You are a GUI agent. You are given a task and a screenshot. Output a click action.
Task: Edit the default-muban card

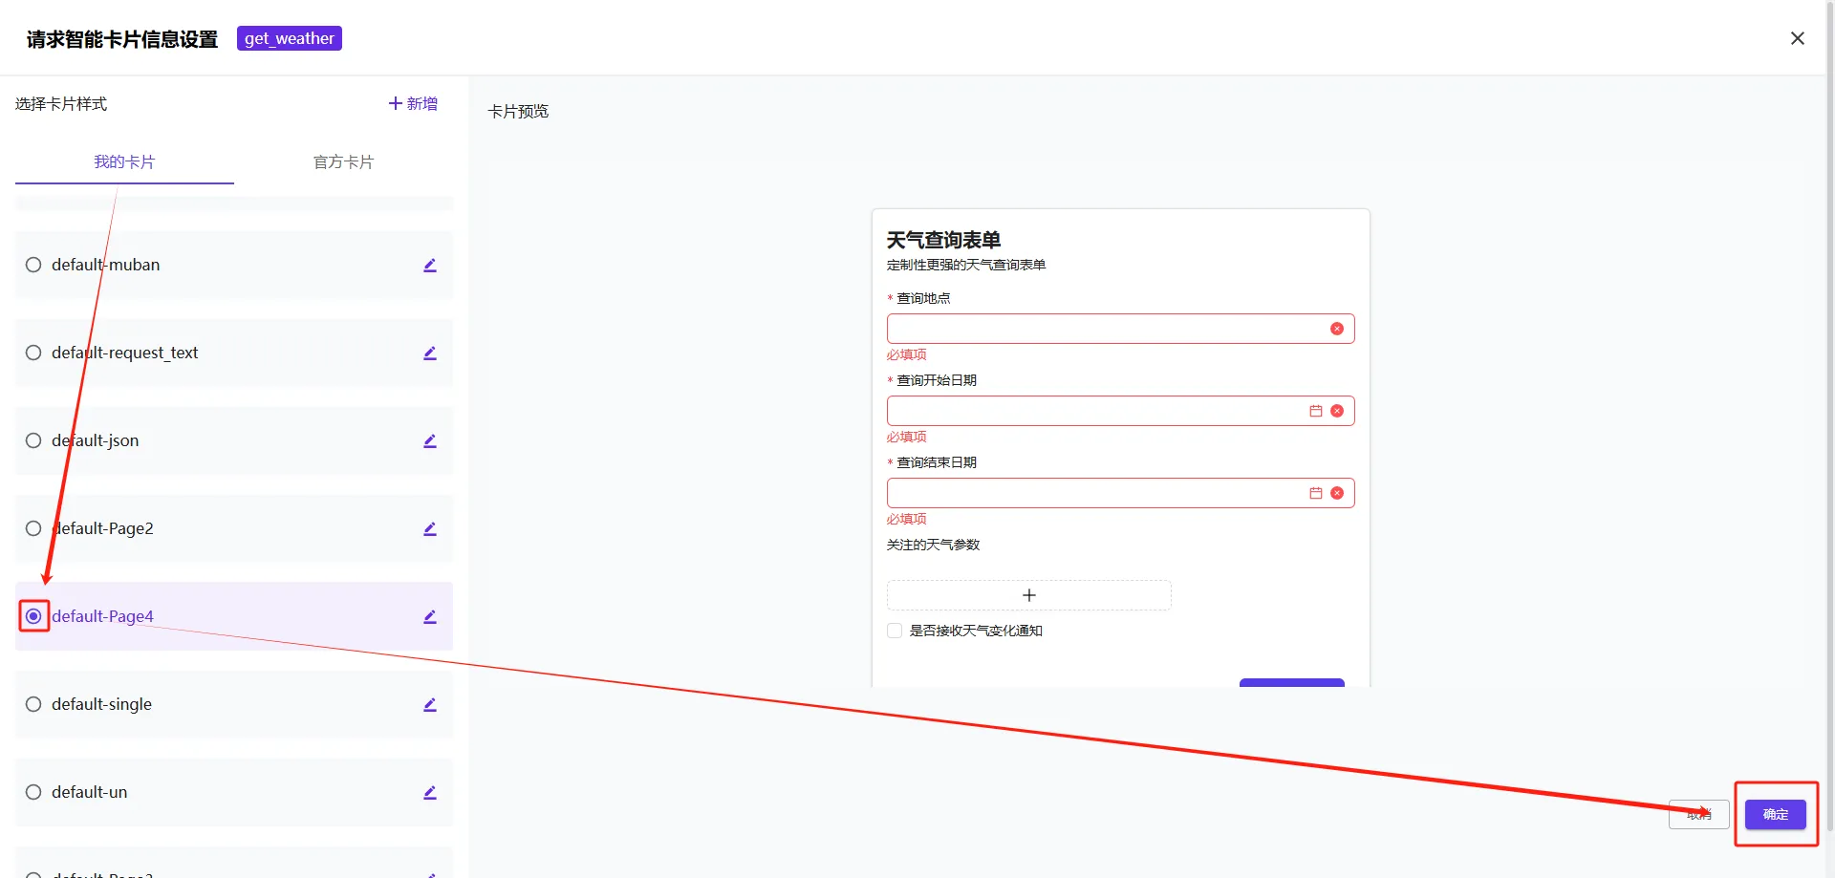pos(430,266)
